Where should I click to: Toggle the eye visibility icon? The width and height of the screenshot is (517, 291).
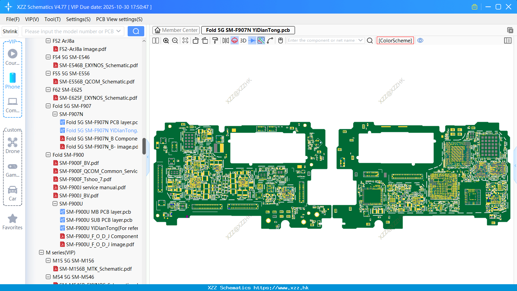click(x=420, y=40)
